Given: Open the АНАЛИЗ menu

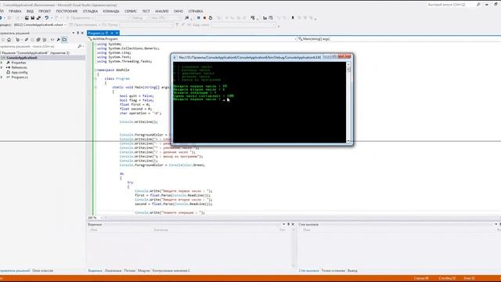Looking at the screenshot, I should click(x=162, y=11).
